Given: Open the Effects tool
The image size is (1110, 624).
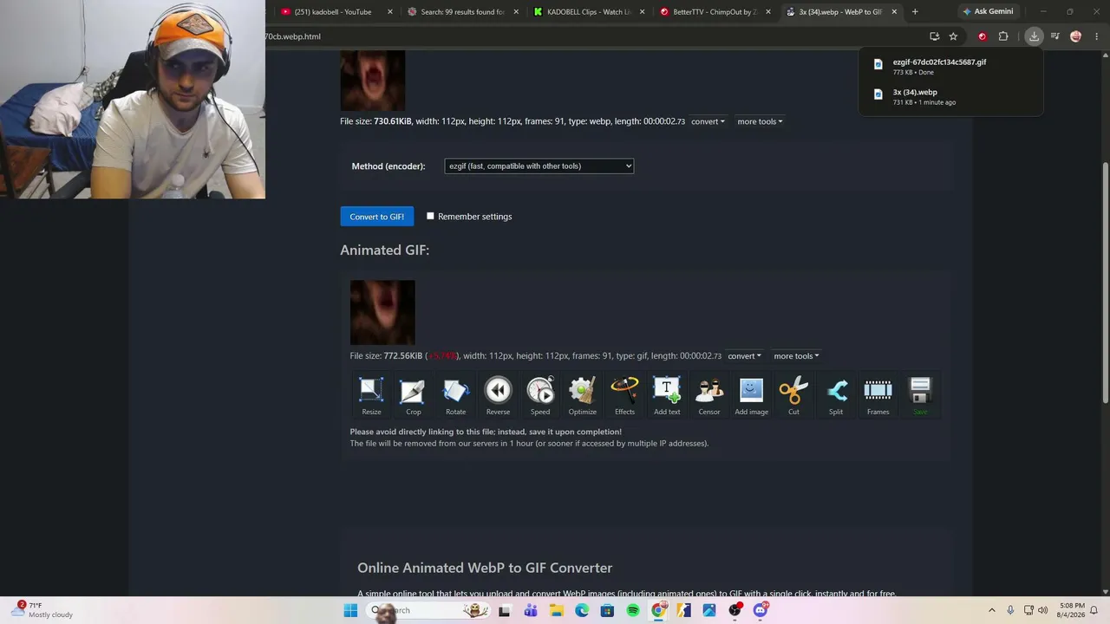Looking at the screenshot, I should (624, 397).
